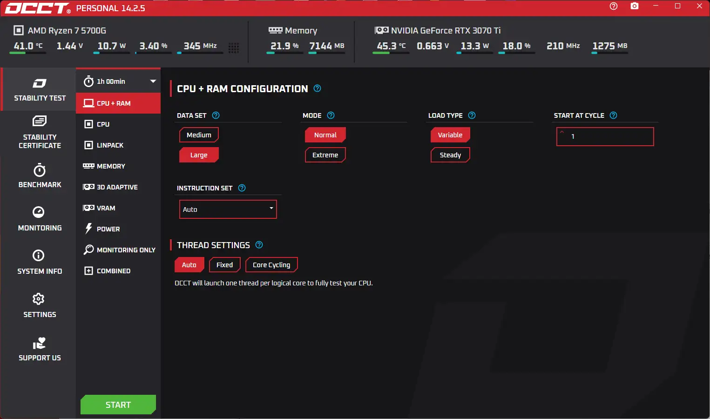Viewport: 710px width, 419px height.
Task: Open Settings gear in sidebar
Action: click(x=39, y=305)
